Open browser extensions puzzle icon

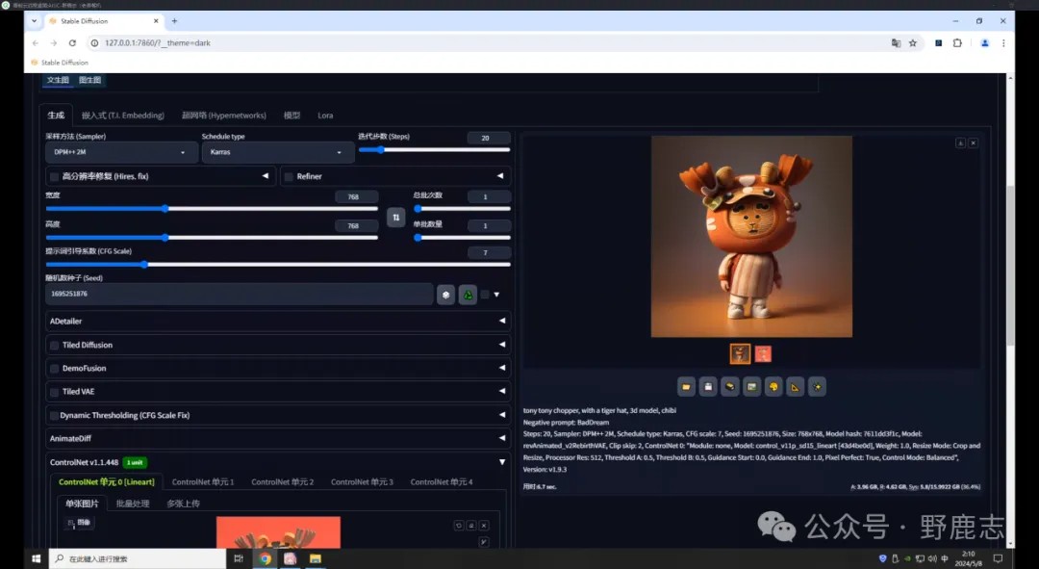pos(957,42)
